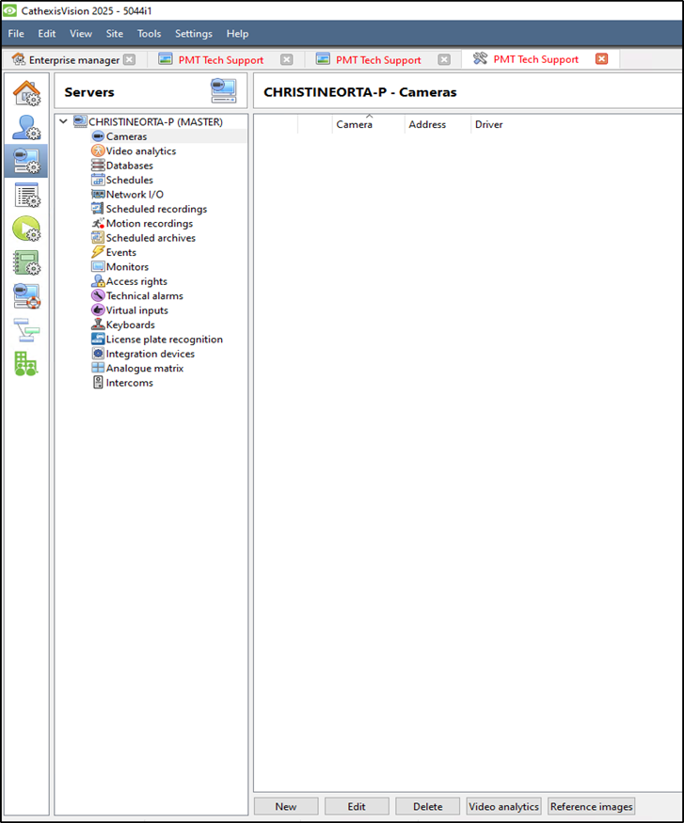Image resolution: width=684 pixels, height=823 pixels.
Task: Open the users configuration sidebar icon
Action: [x=26, y=128]
